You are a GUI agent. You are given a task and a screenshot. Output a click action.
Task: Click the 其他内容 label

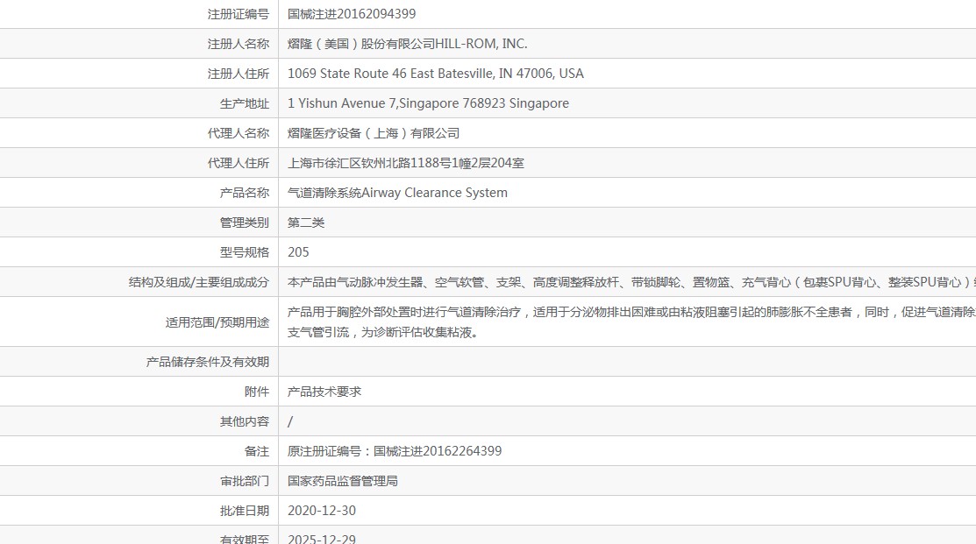(244, 421)
